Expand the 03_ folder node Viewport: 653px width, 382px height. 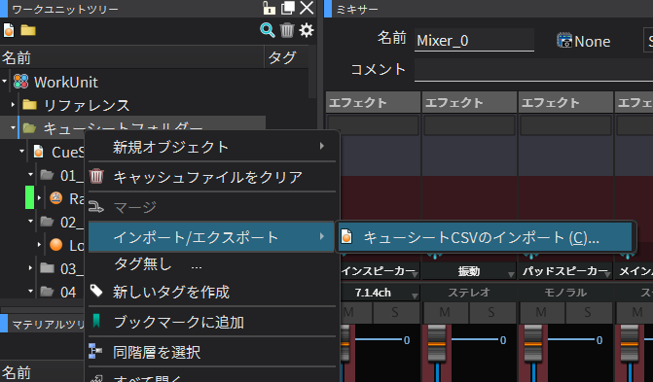(30, 268)
